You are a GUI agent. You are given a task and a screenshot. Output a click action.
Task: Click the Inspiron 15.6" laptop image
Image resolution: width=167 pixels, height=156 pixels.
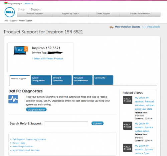coord(21,51)
